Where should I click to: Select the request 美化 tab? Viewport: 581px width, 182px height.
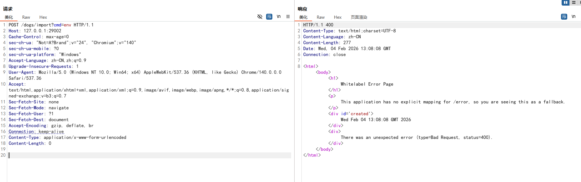point(9,17)
